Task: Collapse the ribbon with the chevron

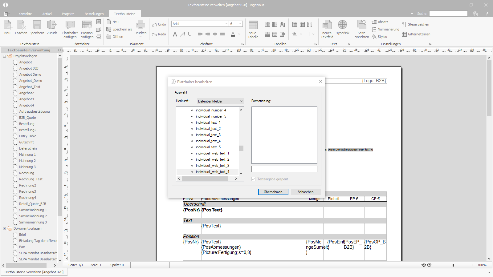Action: 412,14
